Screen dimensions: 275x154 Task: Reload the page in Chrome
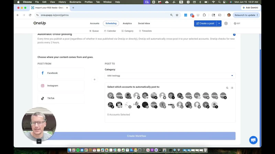pyautogui.click(x=30, y=15)
